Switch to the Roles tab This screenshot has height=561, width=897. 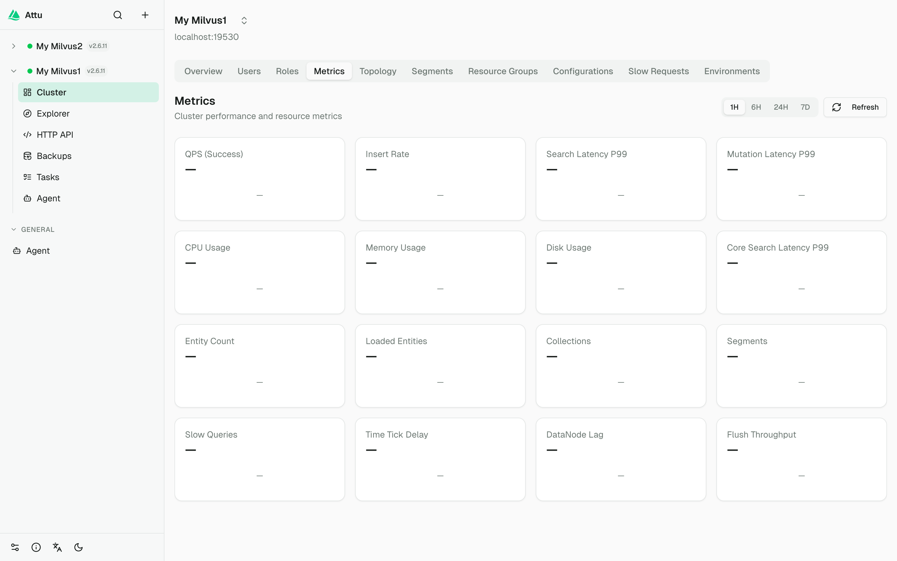287,71
